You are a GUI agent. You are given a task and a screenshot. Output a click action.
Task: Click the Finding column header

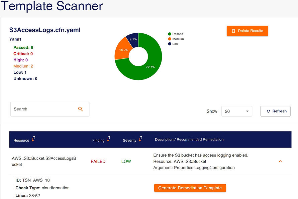click(98, 140)
